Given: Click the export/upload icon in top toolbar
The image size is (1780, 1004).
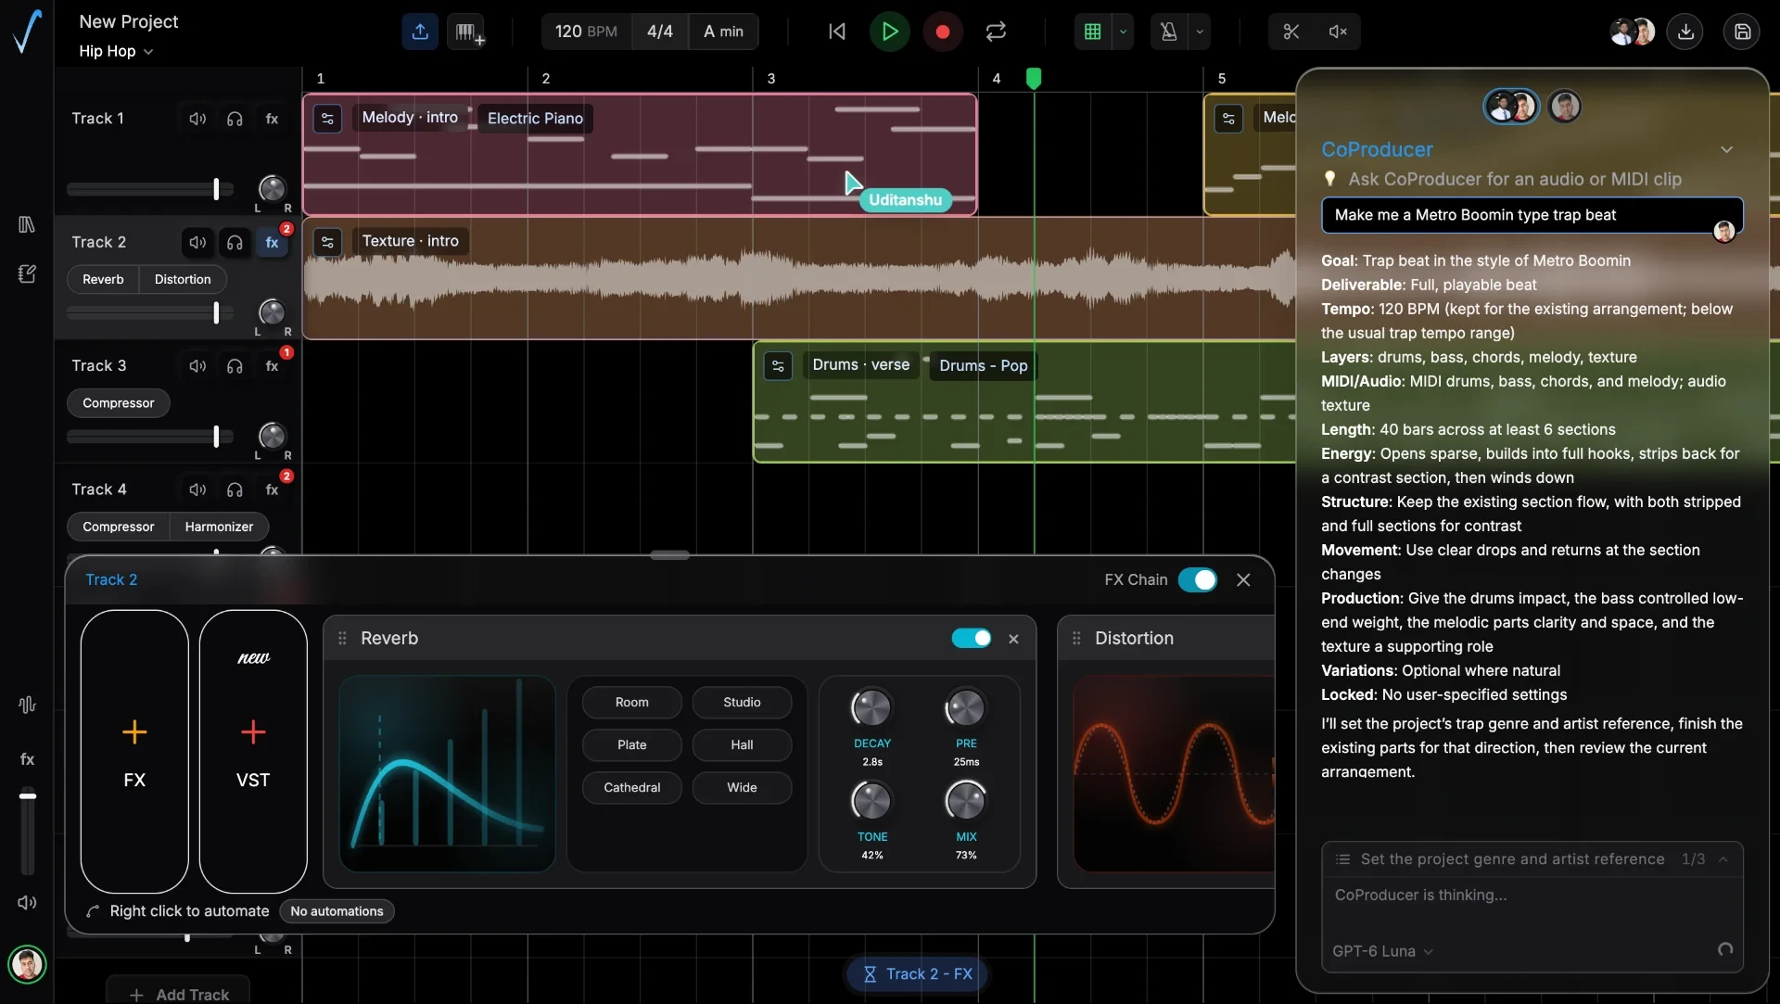Looking at the screenshot, I should pyautogui.click(x=420, y=32).
